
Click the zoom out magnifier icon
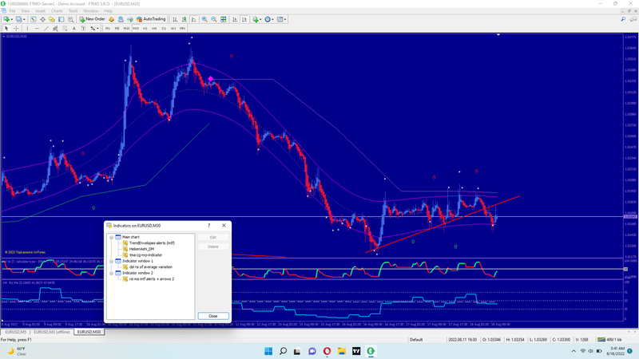(212, 18)
